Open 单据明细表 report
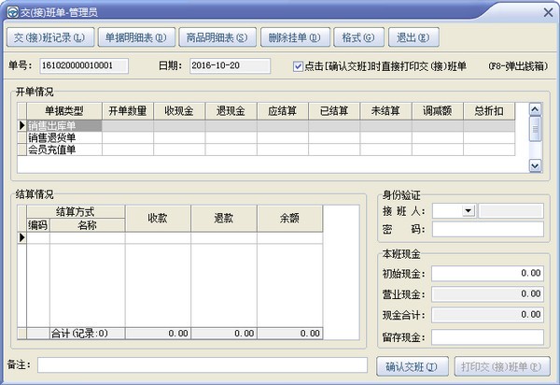The height and width of the screenshot is (385, 560). point(134,37)
